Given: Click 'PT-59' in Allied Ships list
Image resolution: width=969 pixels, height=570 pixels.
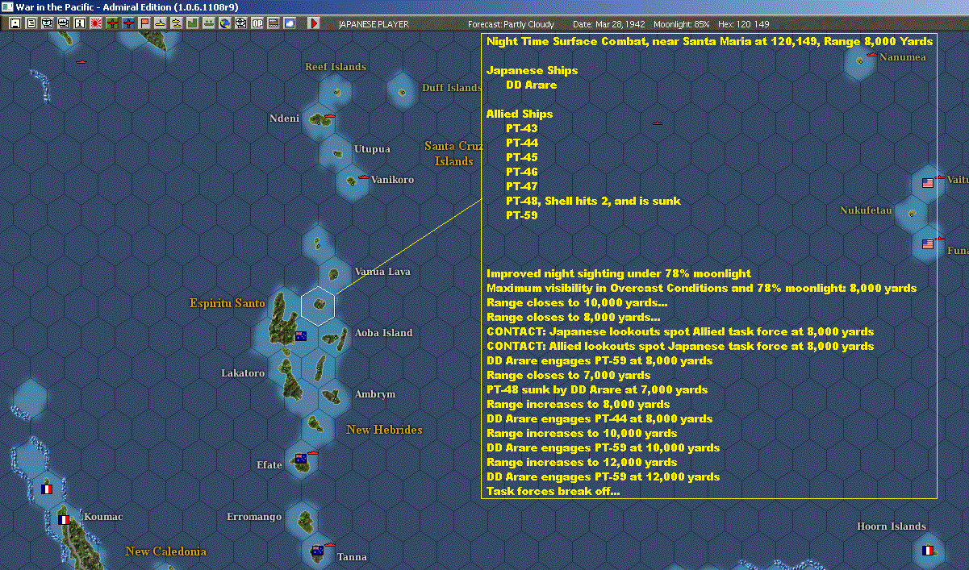Looking at the screenshot, I should [521, 215].
